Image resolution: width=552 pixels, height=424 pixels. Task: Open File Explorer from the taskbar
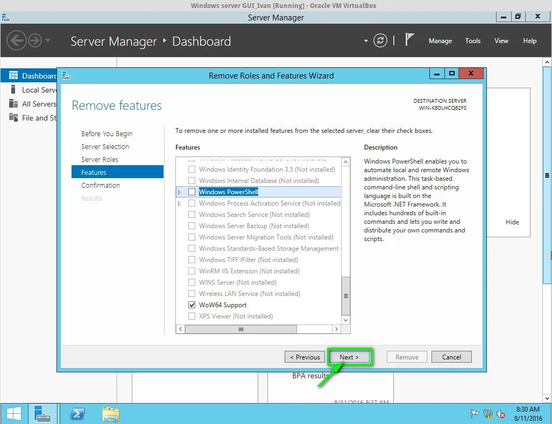pos(111,414)
